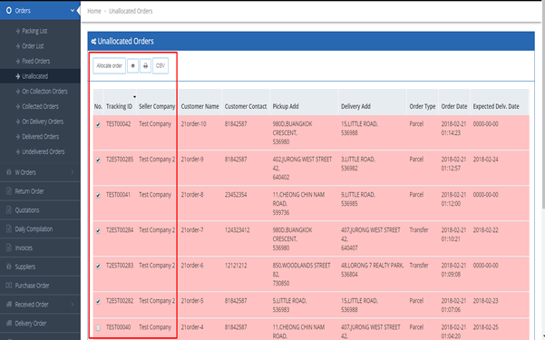Click the Purchase Order icon
Screen dimensions: 545x340
tap(9, 286)
